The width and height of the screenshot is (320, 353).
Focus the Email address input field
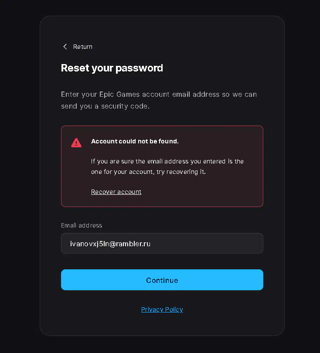(x=162, y=243)
